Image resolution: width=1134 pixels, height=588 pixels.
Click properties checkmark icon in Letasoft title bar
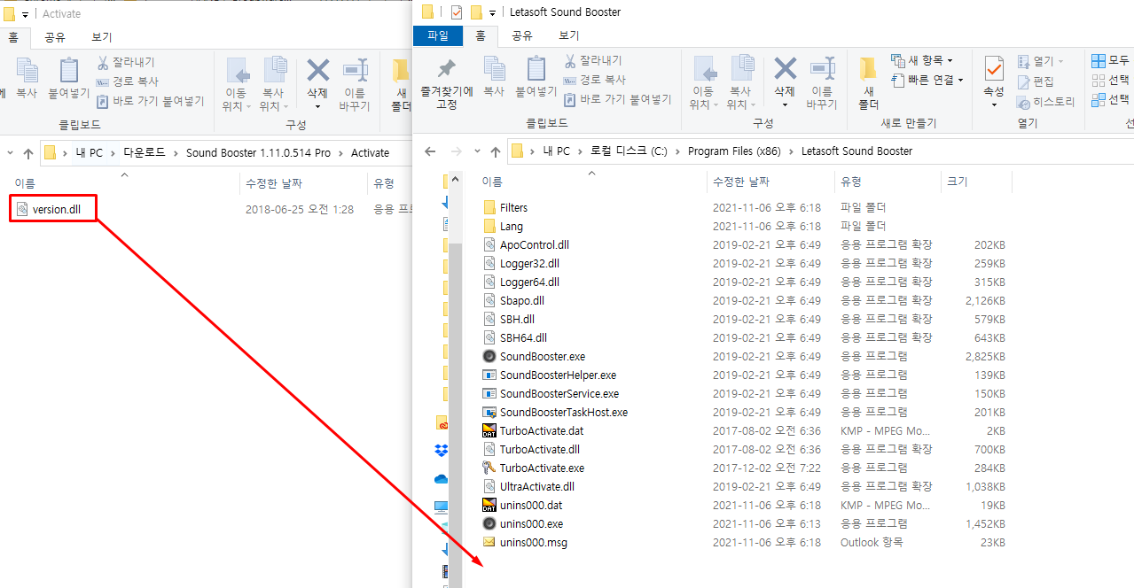(457, 12)
